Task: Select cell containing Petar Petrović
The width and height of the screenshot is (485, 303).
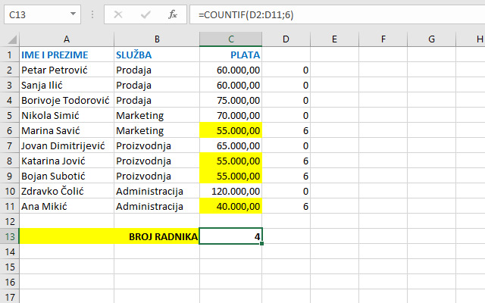Action: (x=66, y=70)
